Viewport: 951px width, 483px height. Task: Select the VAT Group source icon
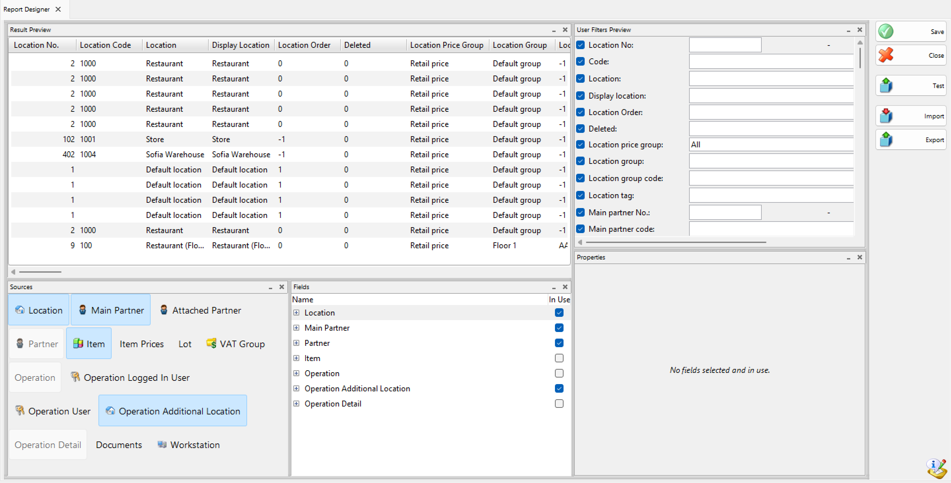(211, 343)
